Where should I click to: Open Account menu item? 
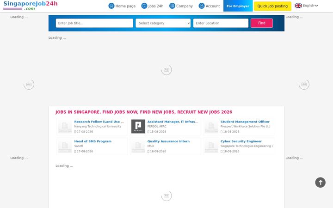pyautogui.click(x=209, y=6)
